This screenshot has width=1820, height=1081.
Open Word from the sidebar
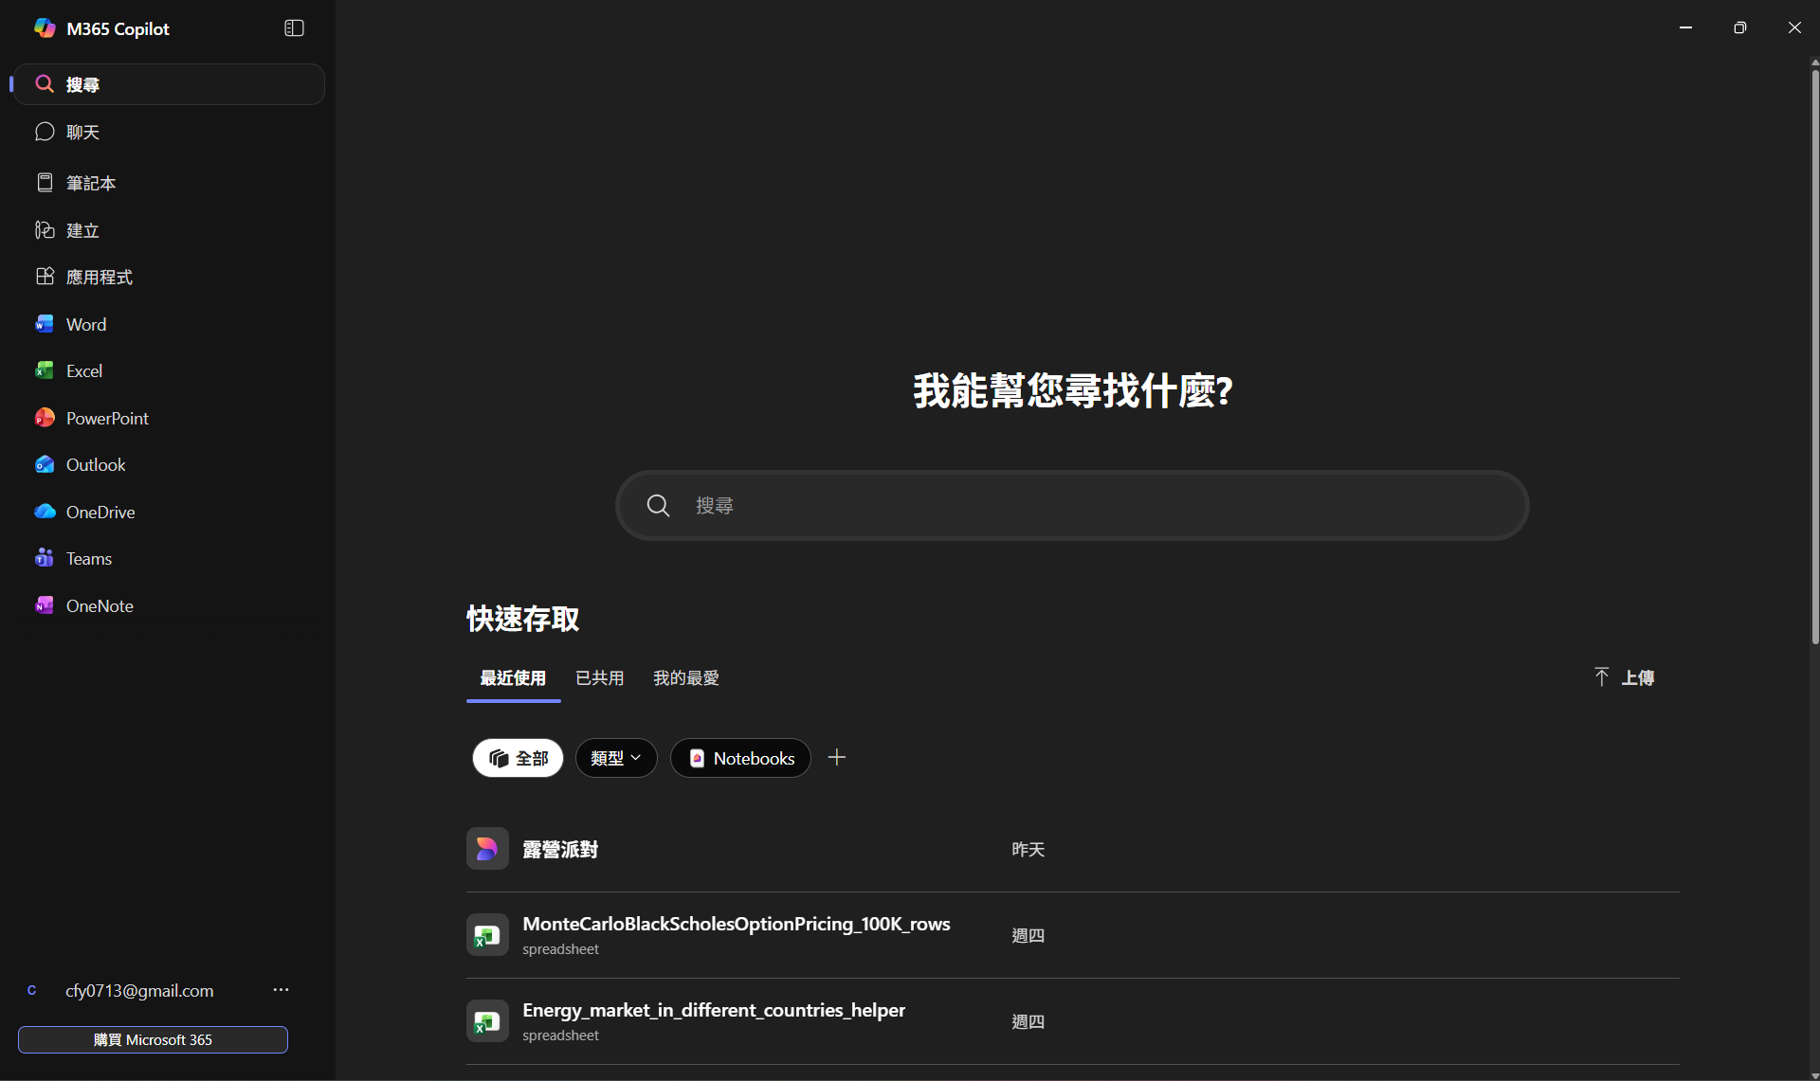[85, 324]
